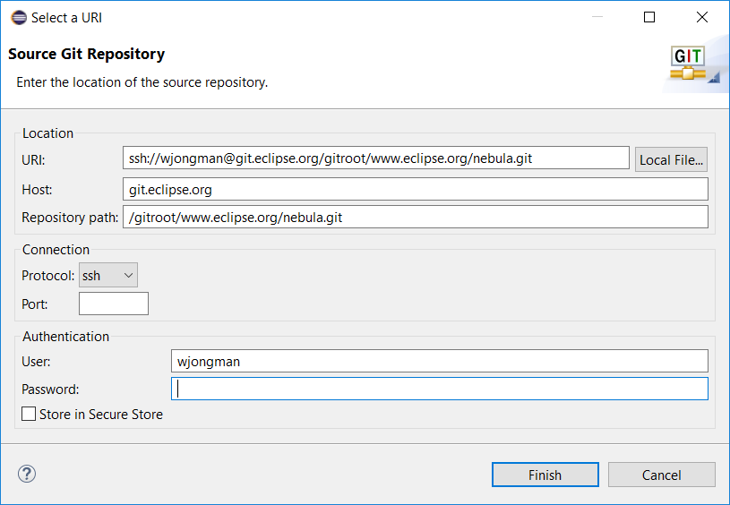Screen dimensions: 730x505
Task: Click the Eclipse icon in title bar
Action: click(18, 17)
